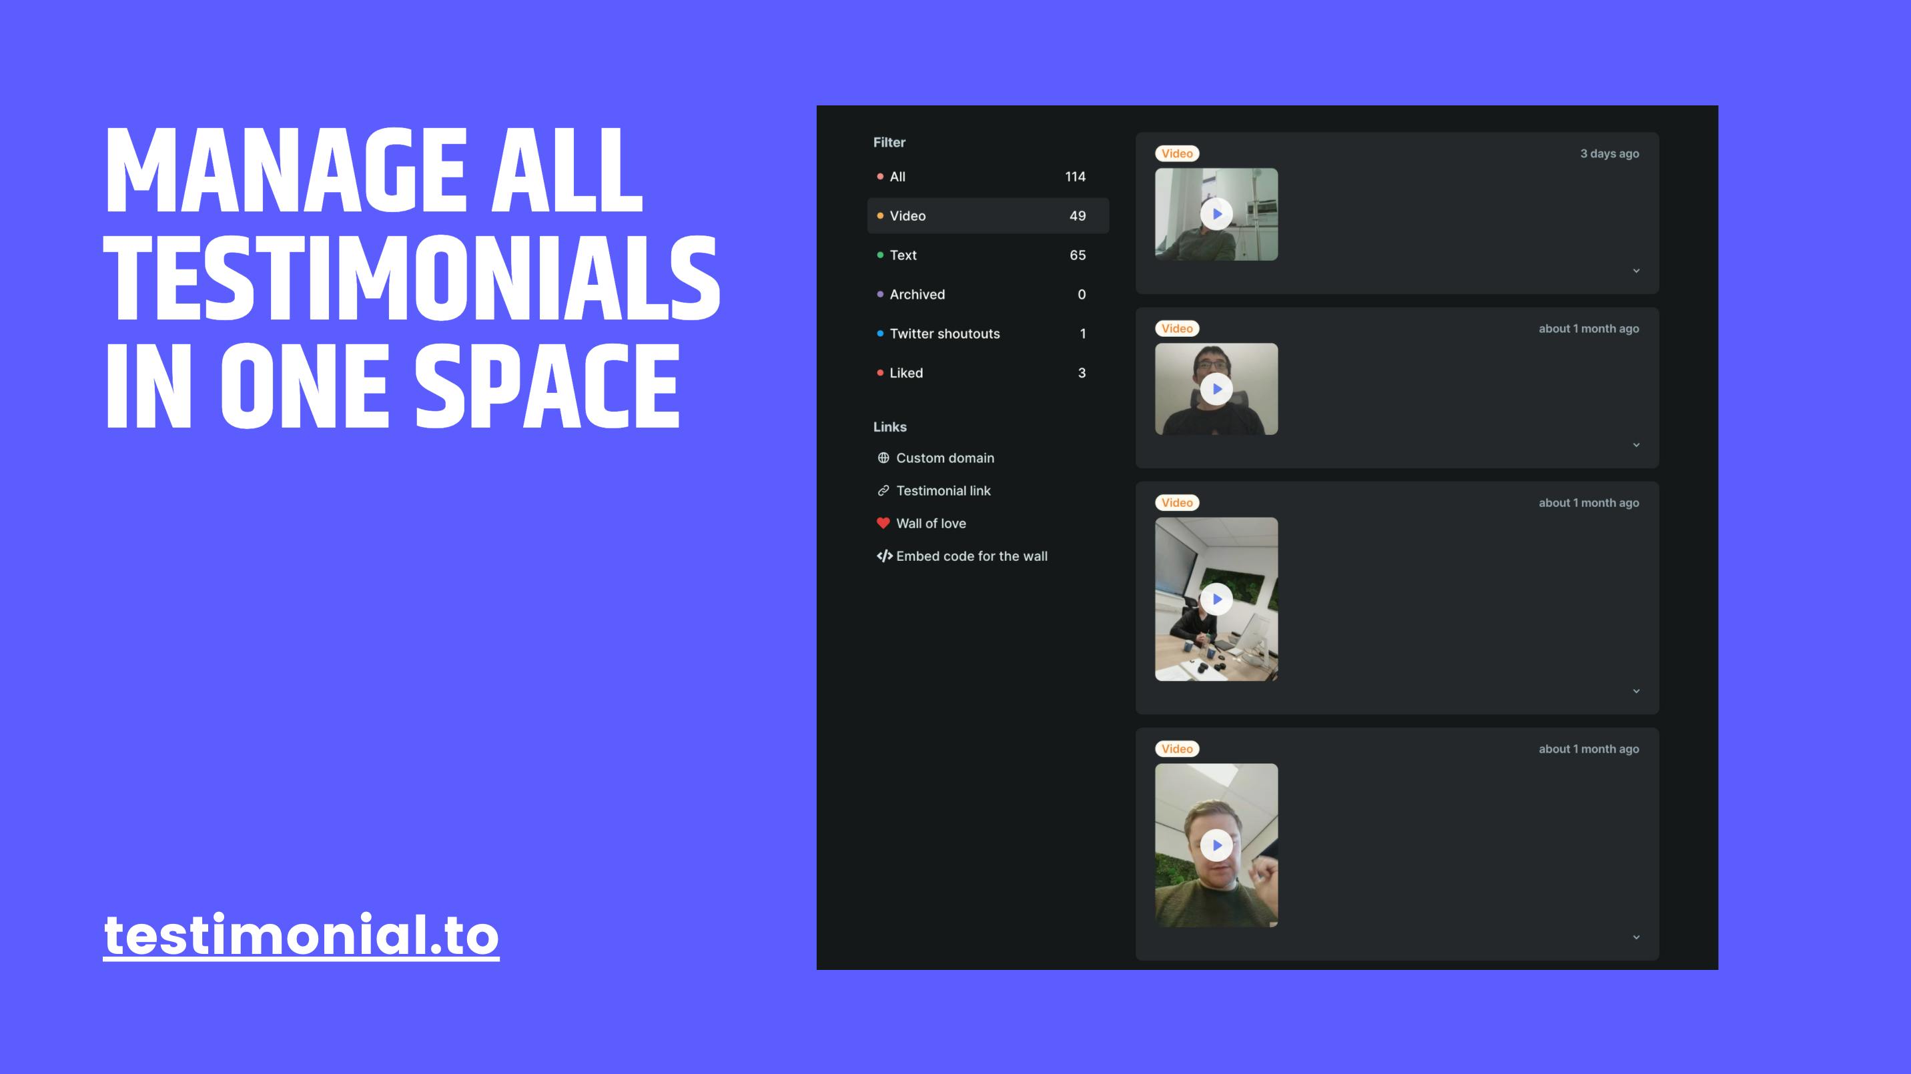
Task: Click the red dot beside Liked
Action: click(880, 373)
